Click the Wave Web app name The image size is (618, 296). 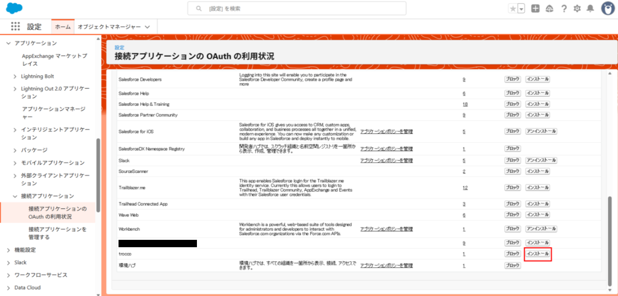point(129,215)
